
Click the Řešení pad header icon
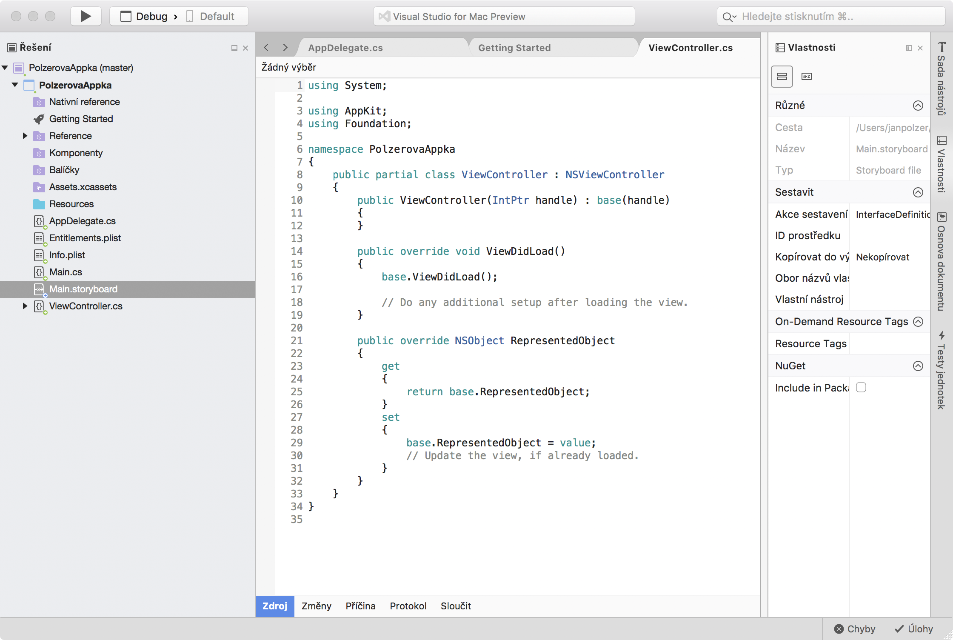point(12,47)
